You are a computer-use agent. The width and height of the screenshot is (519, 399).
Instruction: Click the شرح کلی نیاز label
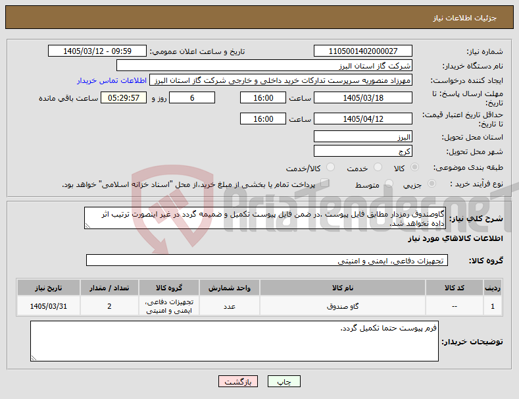[476, 219]
